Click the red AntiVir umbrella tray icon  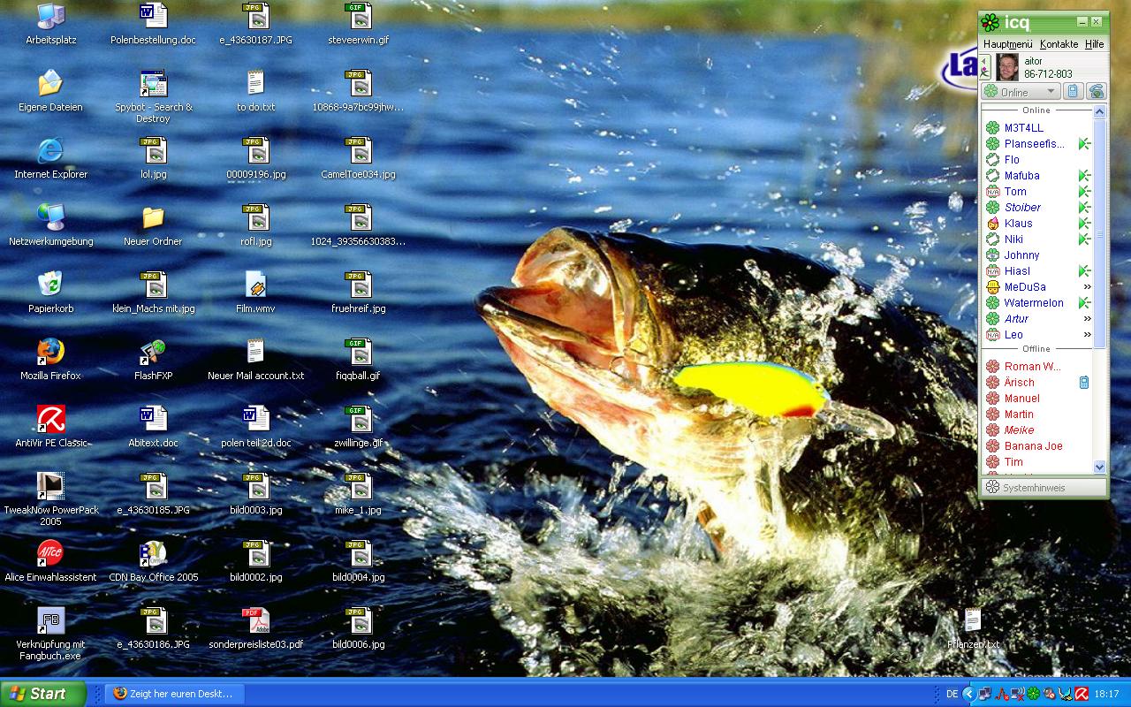(x=1080, y=694)
